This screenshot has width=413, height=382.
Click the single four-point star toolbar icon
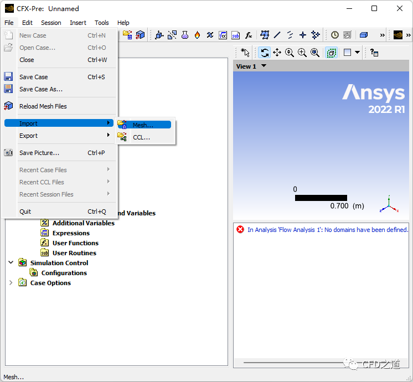(303, 35)
